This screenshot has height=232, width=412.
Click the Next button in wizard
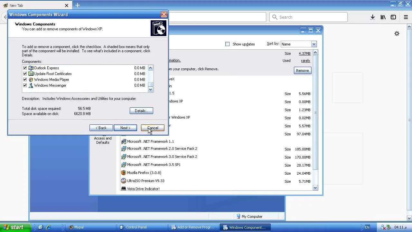tap(125, 128)
